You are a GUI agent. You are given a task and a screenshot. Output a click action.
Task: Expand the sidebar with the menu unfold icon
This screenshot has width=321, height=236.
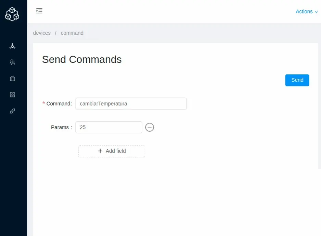(x=39, y=11)
